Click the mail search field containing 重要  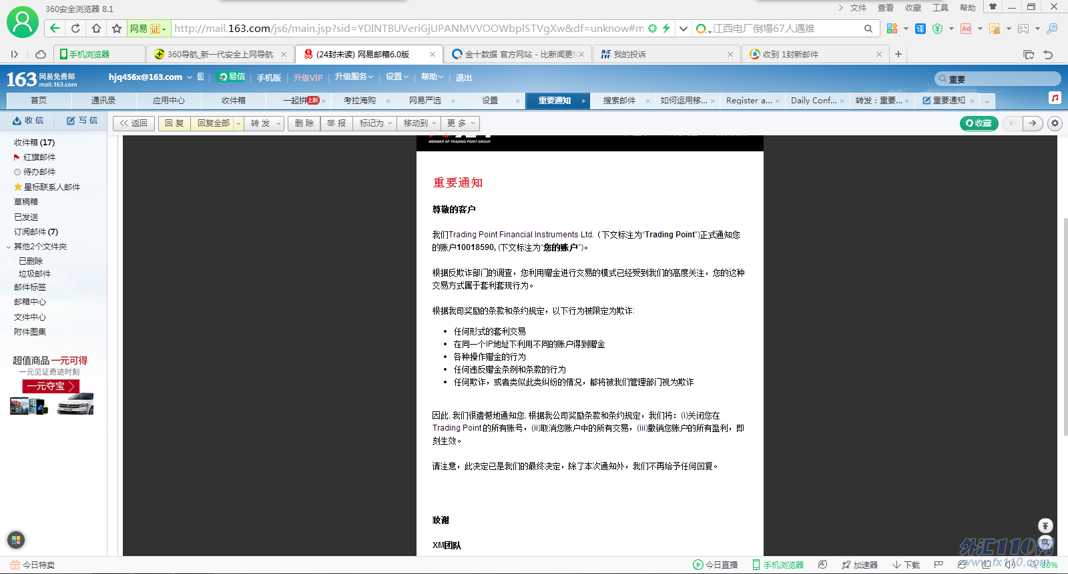point(998,79)
